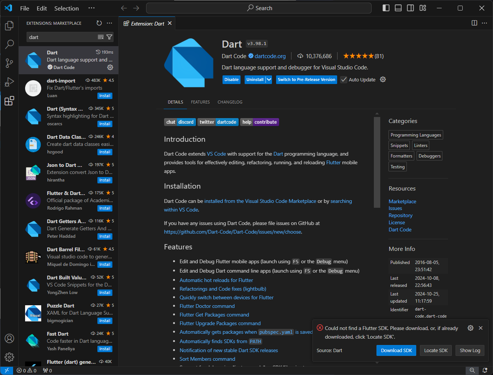Open Automatic hot reloads for Flutter link
This screenshot has width=493, height=375.
pos(216,280)
